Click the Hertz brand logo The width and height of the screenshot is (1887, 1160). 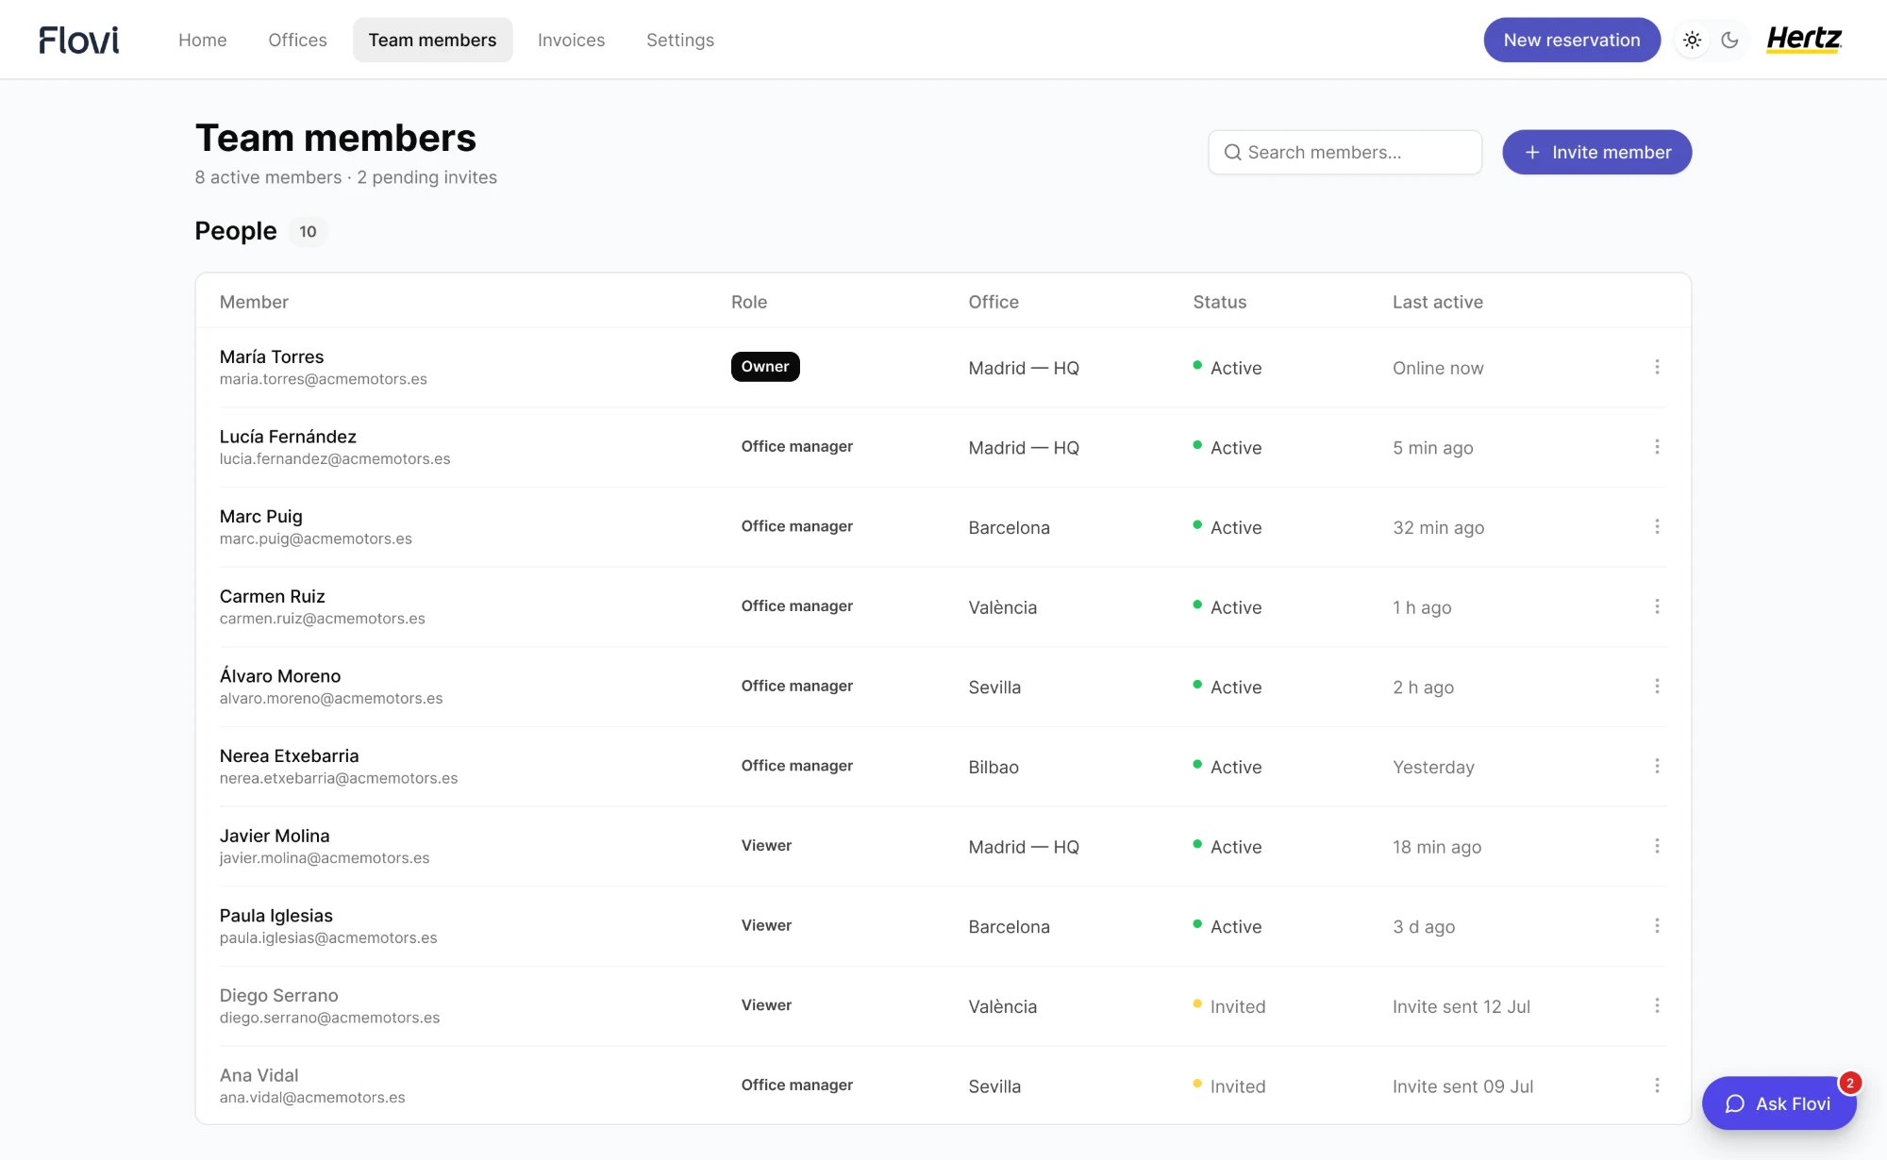(1804, 39)
